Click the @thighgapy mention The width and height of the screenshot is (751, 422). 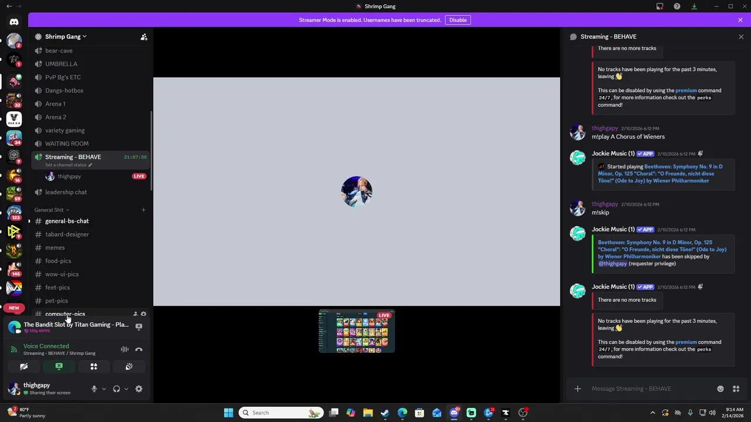[x=613, y=264]
